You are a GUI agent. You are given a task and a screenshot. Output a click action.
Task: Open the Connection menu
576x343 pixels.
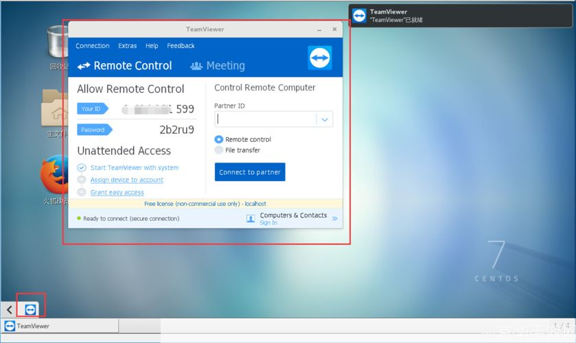(x=93, y=46)
